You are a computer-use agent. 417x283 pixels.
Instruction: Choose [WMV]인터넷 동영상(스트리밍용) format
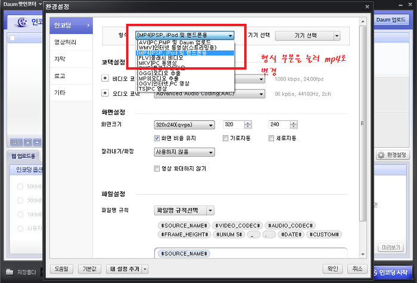[185, 48]
